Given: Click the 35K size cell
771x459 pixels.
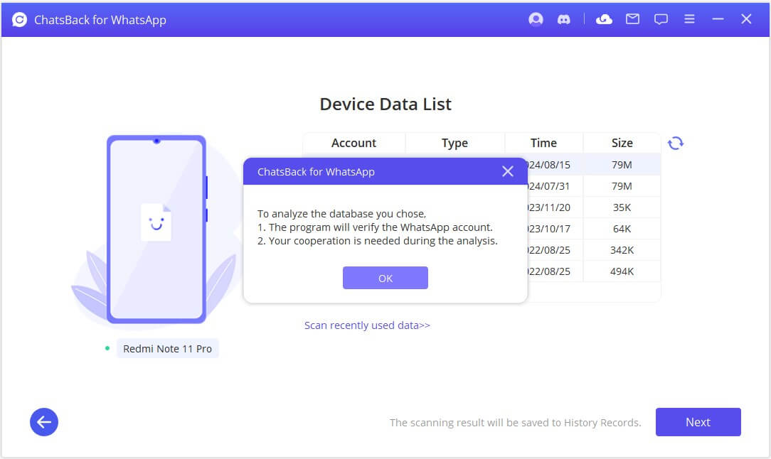Looking at the screenshot, I should [622, 207].
